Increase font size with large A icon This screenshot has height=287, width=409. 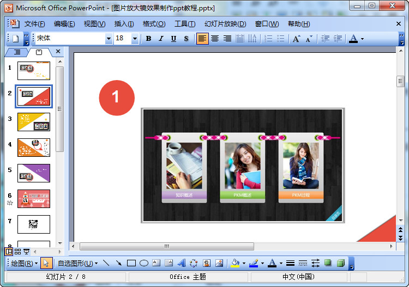(x=297, y=39)
